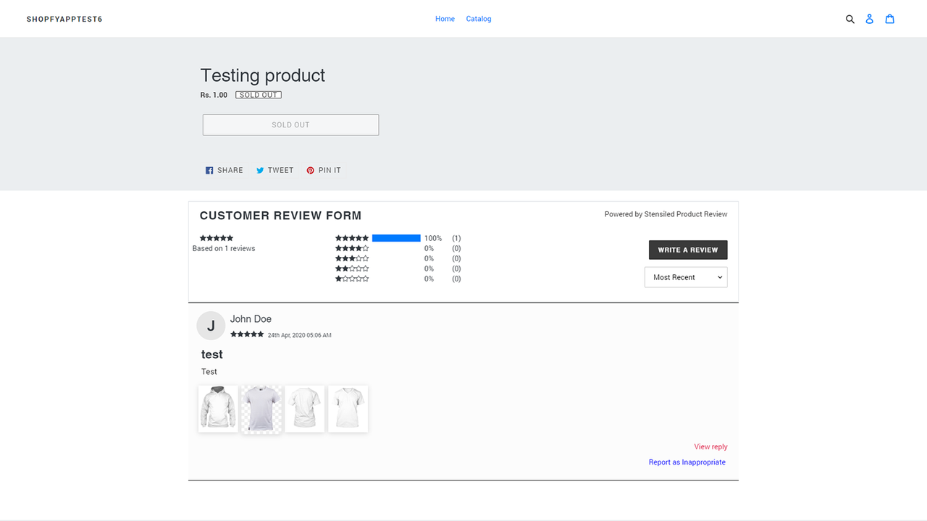Open the hoodie review thumbnail

(x=217, y=408)
